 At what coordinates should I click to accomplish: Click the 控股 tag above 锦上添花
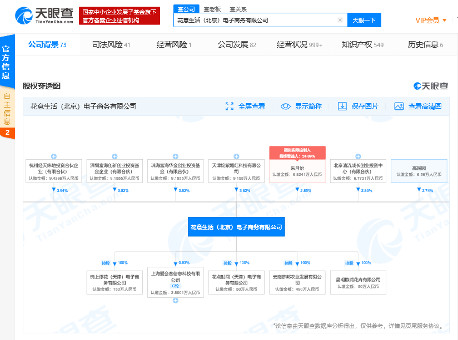[106, 263]
